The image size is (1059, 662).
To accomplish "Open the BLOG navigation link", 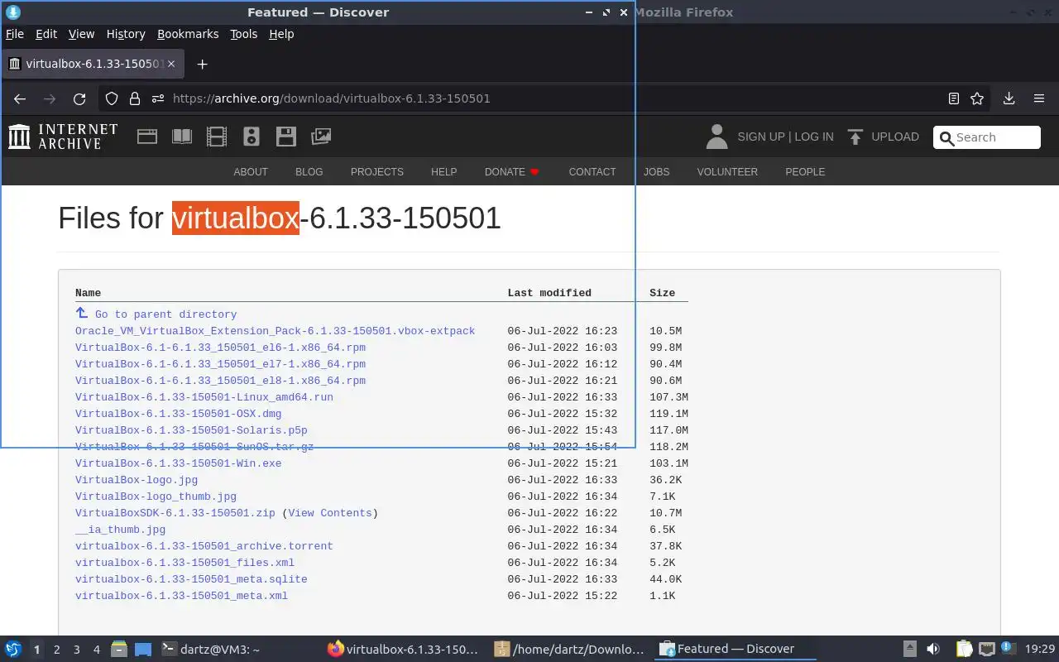I will pos(309,172).
